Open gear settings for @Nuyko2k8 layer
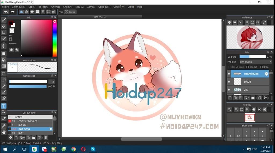 (x=266, y=74)
